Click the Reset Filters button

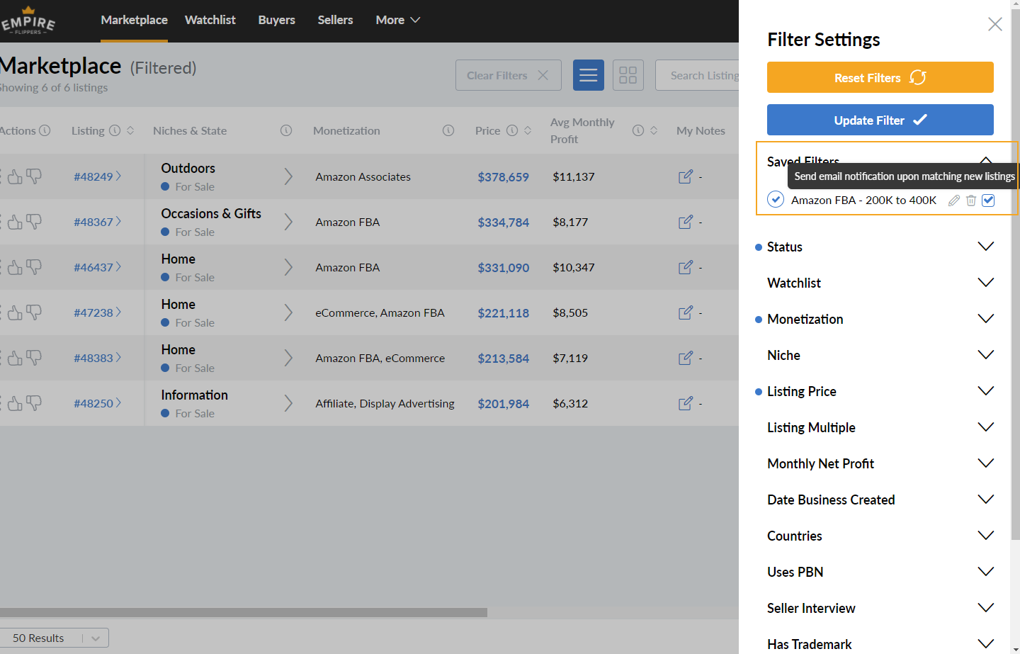coord(880,77)
